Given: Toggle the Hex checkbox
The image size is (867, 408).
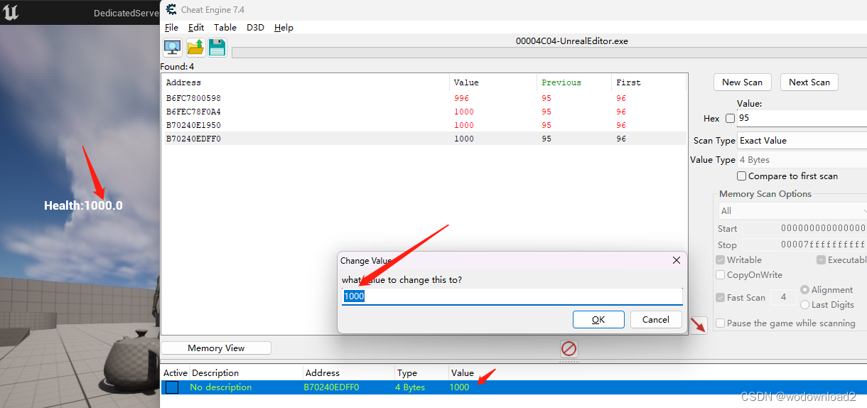Looking at the screenshot, I should point(730,119).
